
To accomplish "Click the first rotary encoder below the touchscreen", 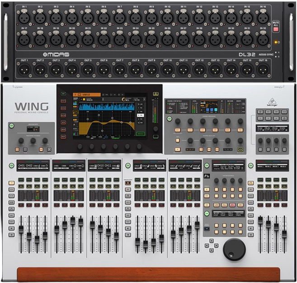I will pyautogui.click(x=80, y=146).
